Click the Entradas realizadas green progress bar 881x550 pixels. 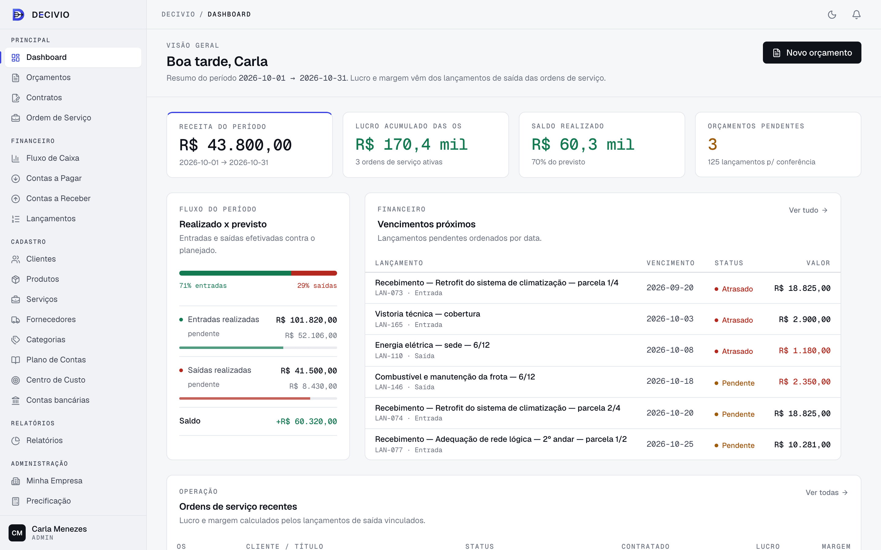[x=258, y=348]
